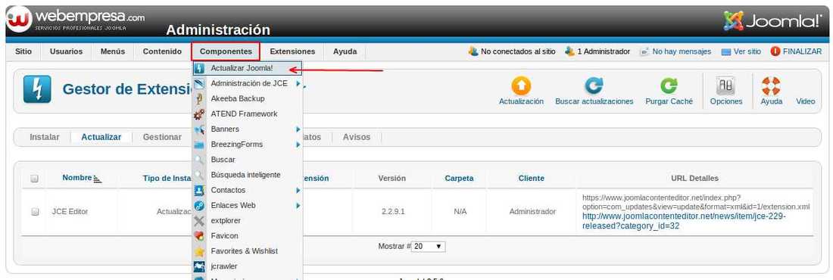Click the Ver sitio monitor icon
This screenshot has width=833, height=280.
pos(726,51)
